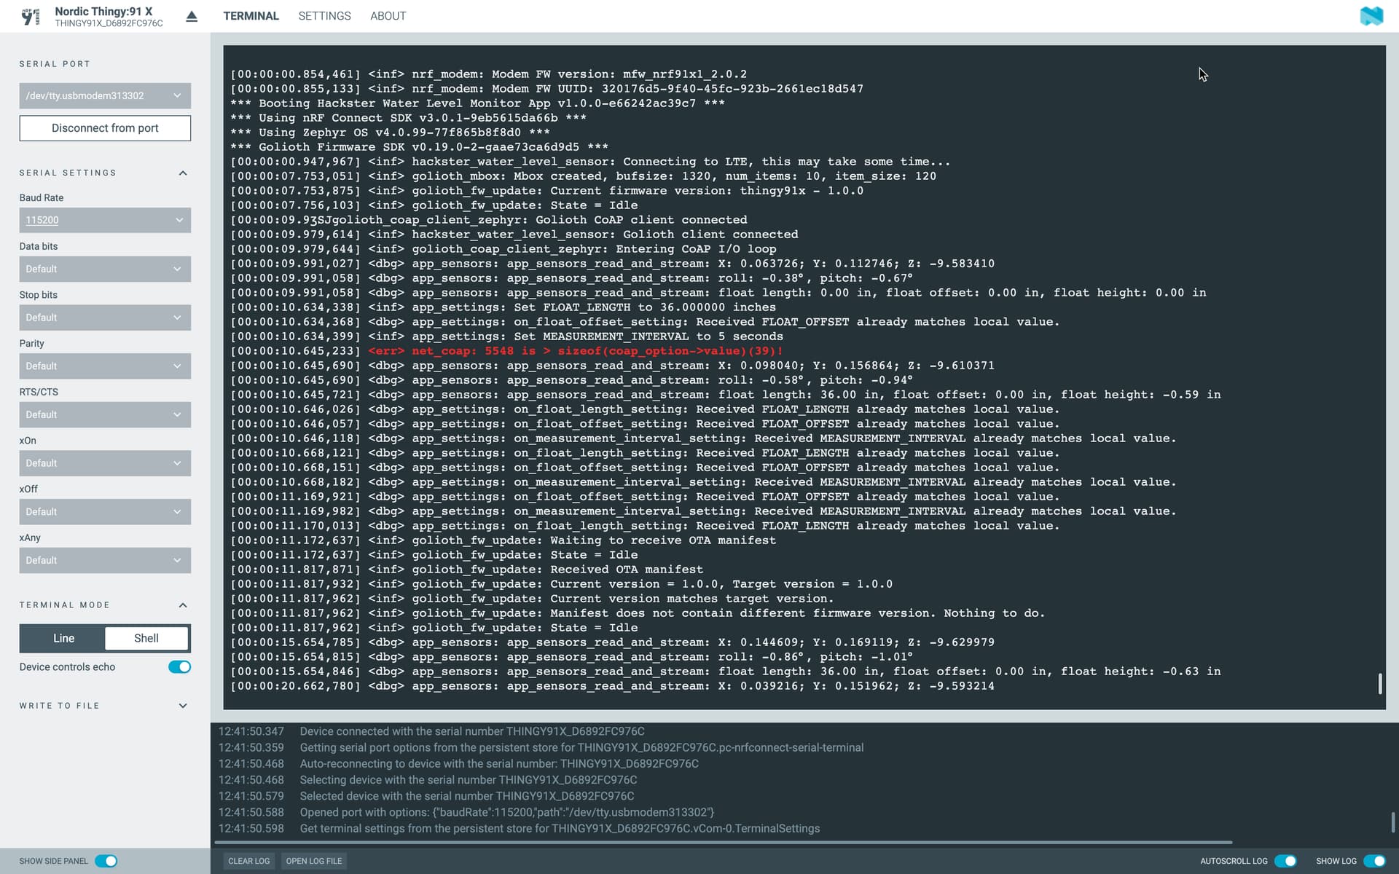Click the device eject icon
This screenshot has height=874, width=1399.
pos(192,17)
